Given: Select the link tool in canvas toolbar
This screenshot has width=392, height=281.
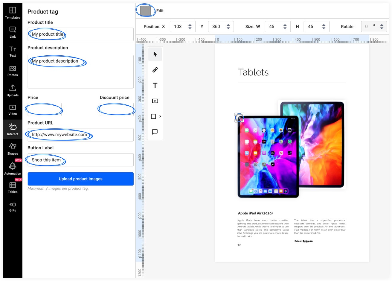Looking at the screenshot, I should coord(155,70).
